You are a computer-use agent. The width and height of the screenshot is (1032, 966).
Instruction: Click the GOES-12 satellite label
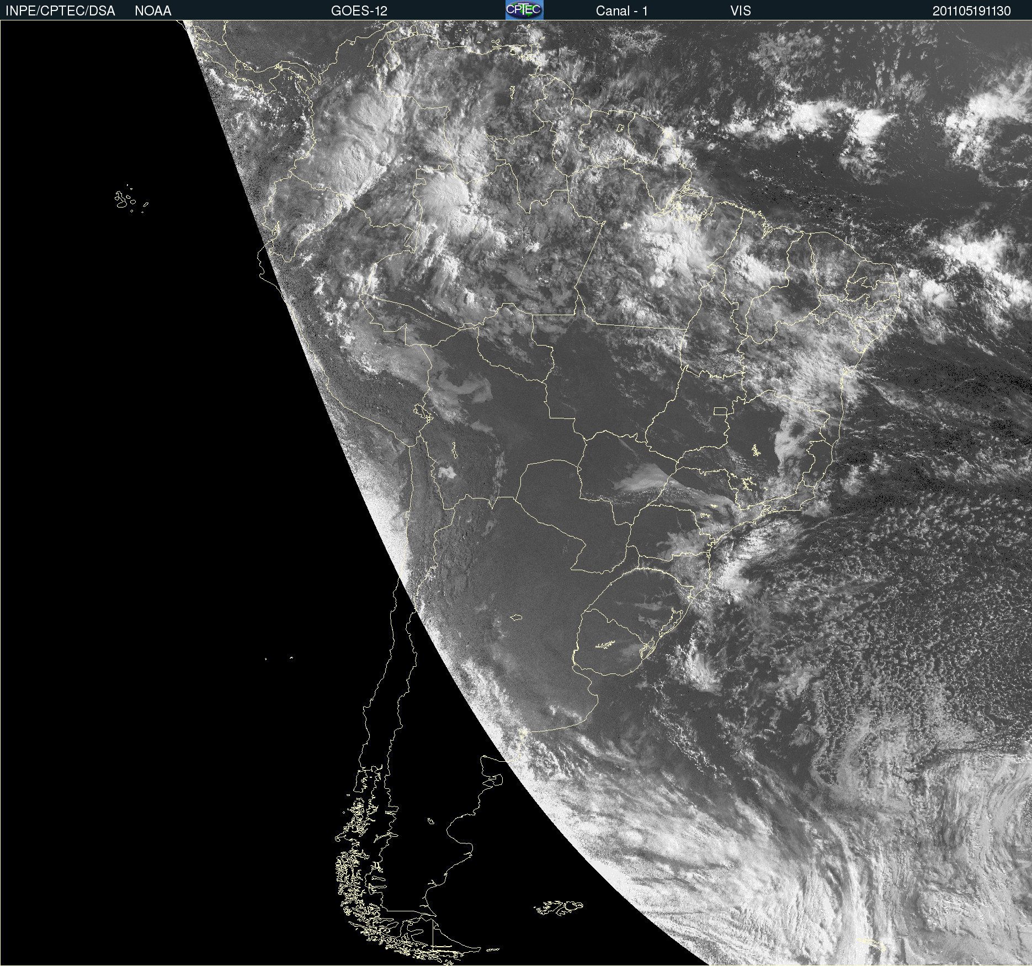coord(359,11)
